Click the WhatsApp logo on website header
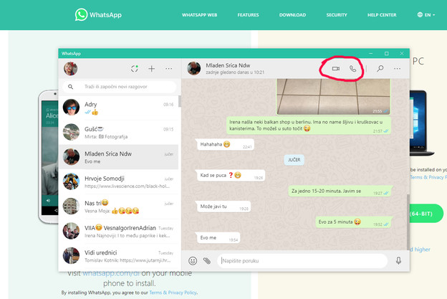Viewport: 447px width, 299px height. (x=98, y=14)
